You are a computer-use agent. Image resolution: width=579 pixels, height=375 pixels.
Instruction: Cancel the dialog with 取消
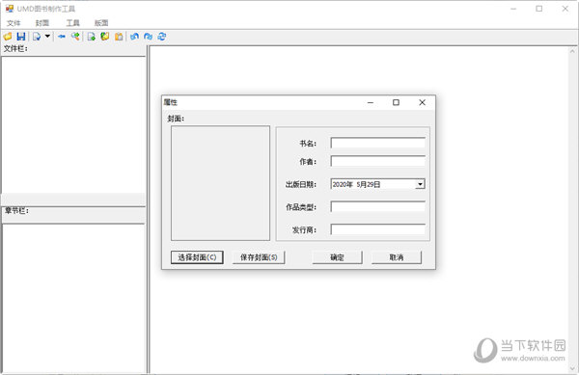397,257
